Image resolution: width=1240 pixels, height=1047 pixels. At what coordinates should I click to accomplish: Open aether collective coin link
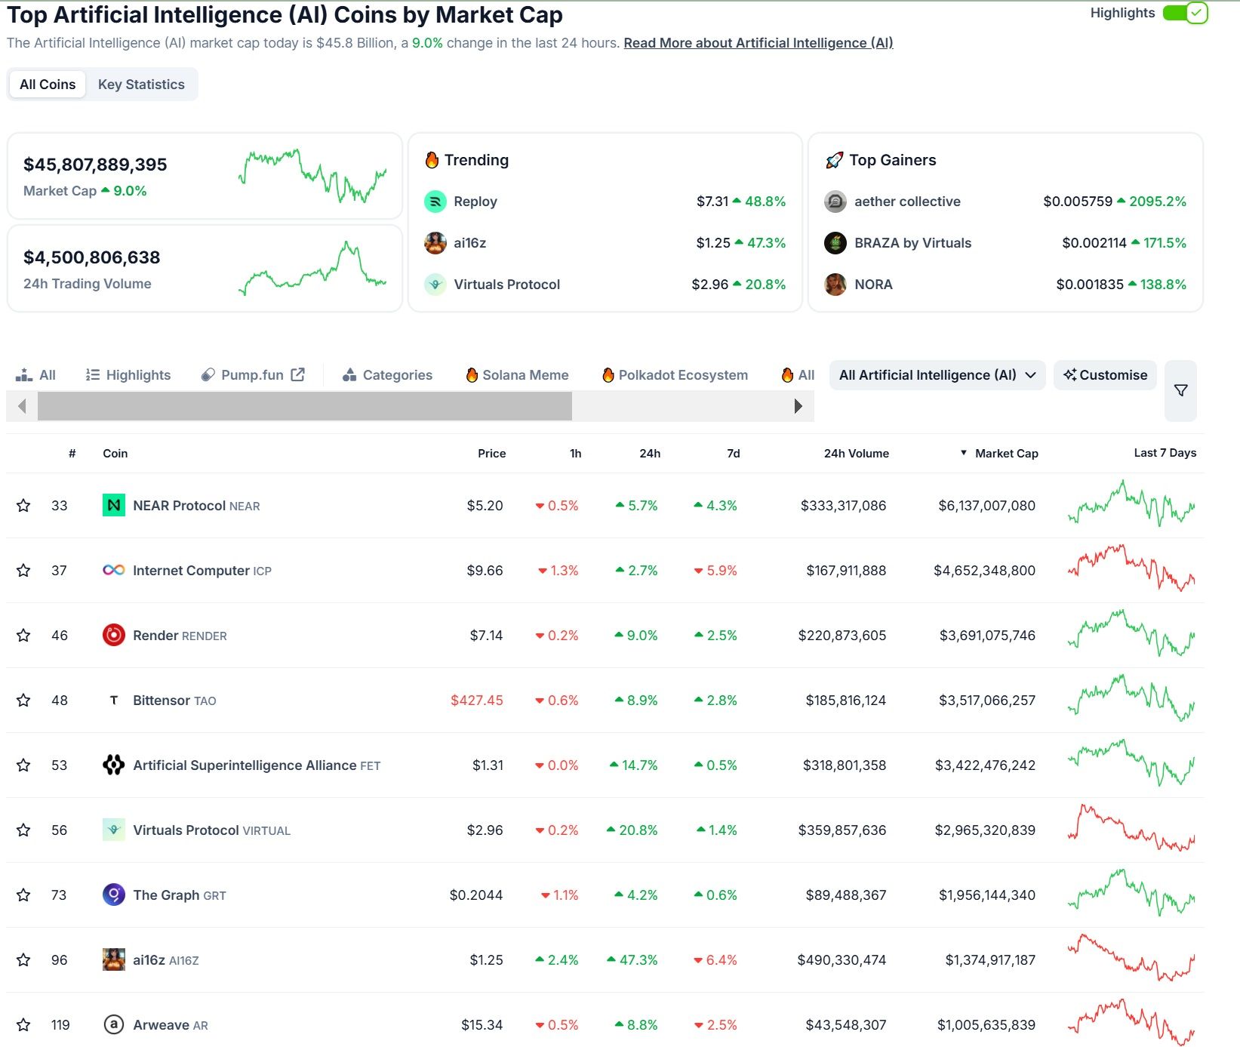pos(907,202)
